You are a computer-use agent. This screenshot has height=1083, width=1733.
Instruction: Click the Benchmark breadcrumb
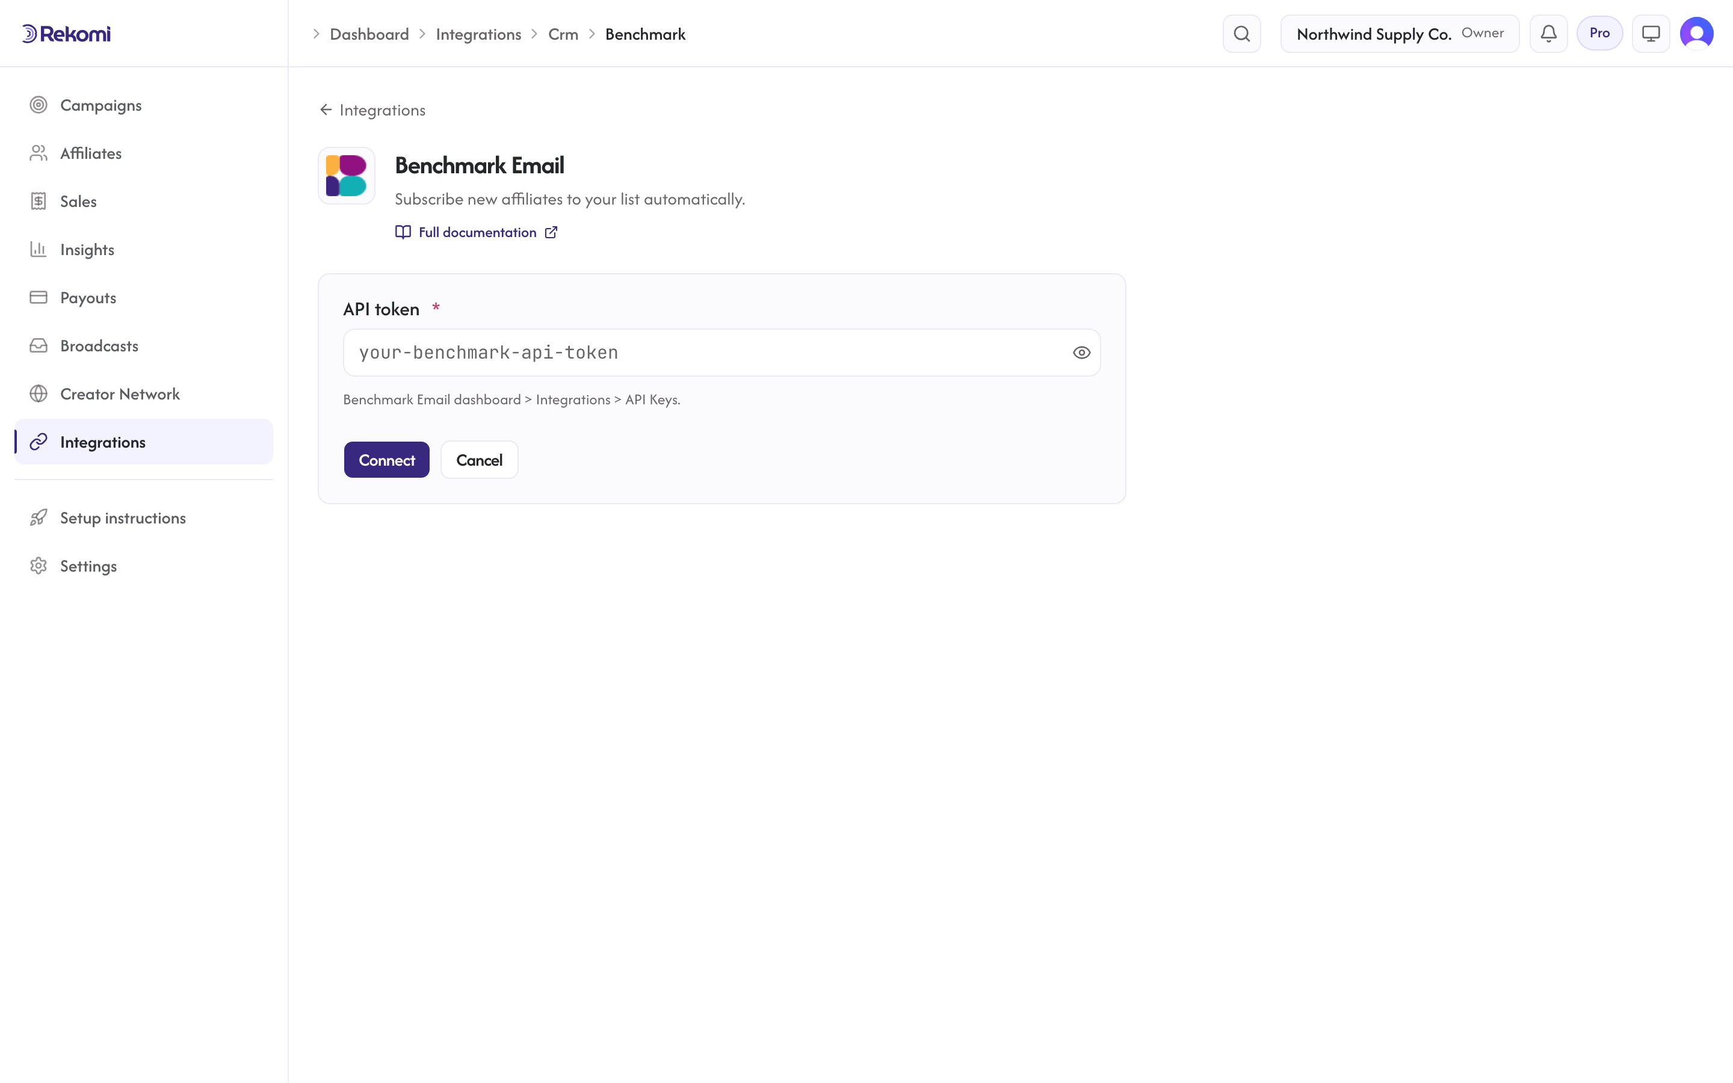(x=645, y=34)
